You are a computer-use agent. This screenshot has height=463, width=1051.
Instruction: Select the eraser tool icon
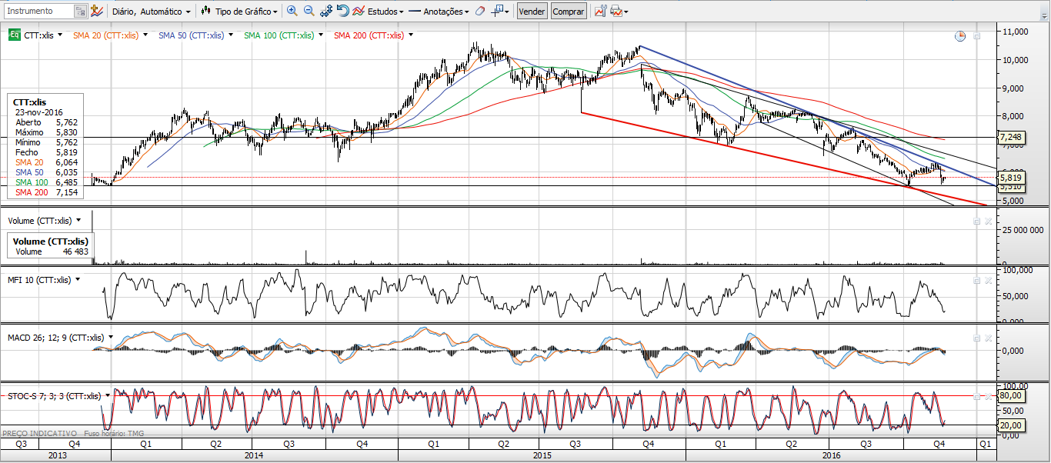pyautogui.click(x=480, y=12)
